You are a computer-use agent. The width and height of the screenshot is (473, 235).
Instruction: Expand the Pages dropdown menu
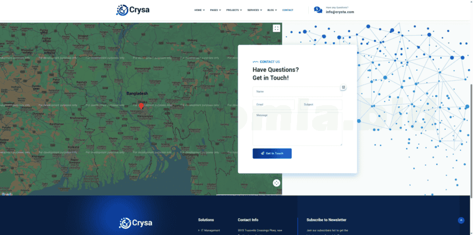pyautogui.click(x=215, y=10)
